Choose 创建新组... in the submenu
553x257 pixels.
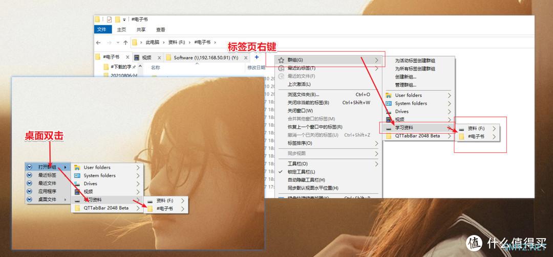(406, 77)
